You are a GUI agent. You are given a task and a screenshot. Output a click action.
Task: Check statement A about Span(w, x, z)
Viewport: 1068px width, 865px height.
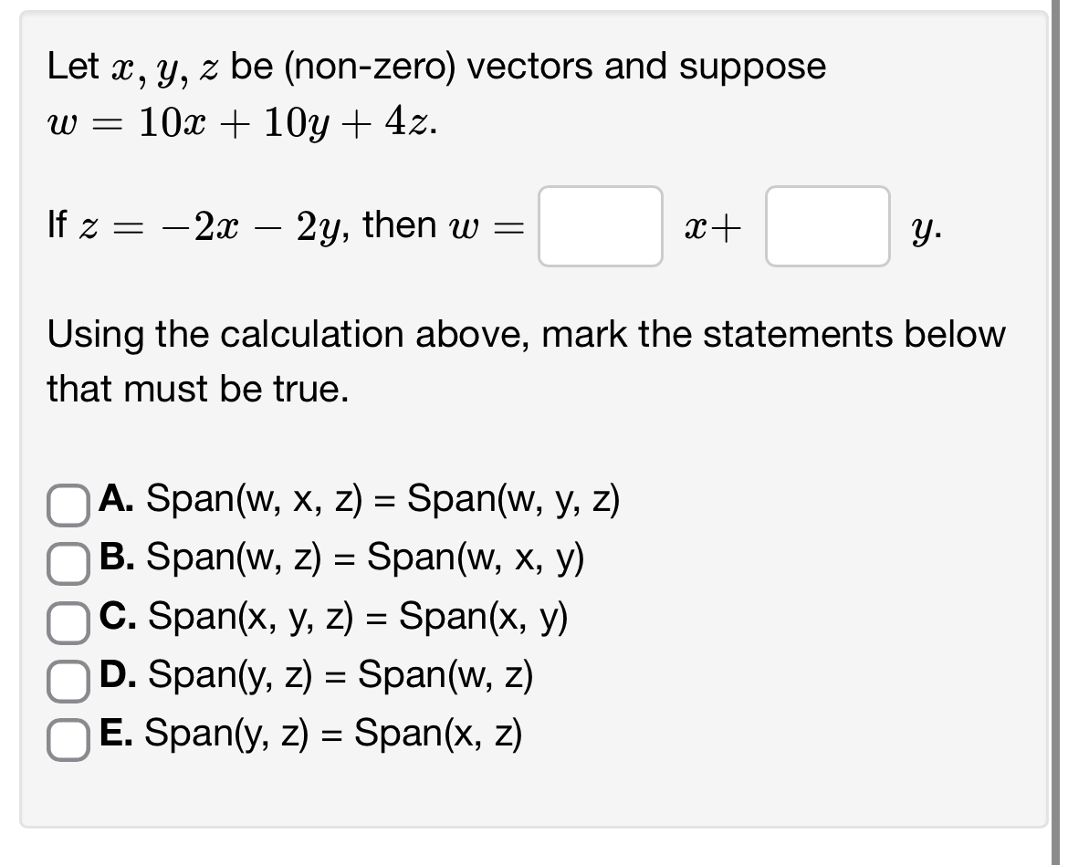tap(67, 503)
